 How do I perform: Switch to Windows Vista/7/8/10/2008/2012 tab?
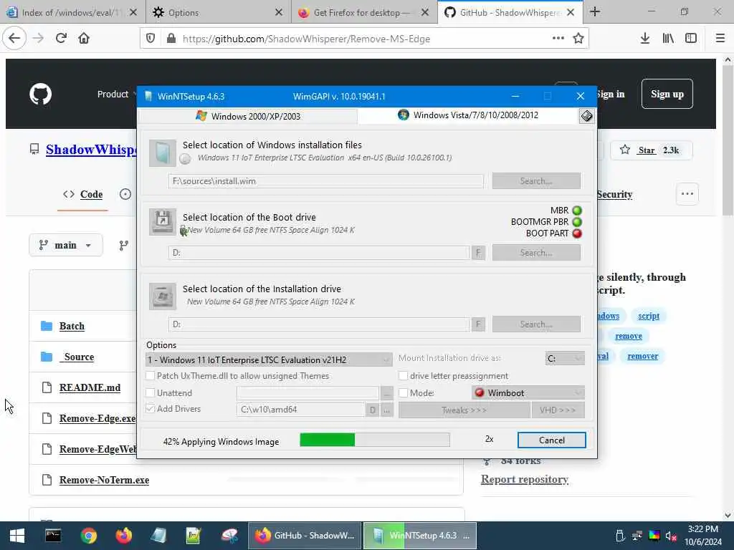(x=469, y=115)
